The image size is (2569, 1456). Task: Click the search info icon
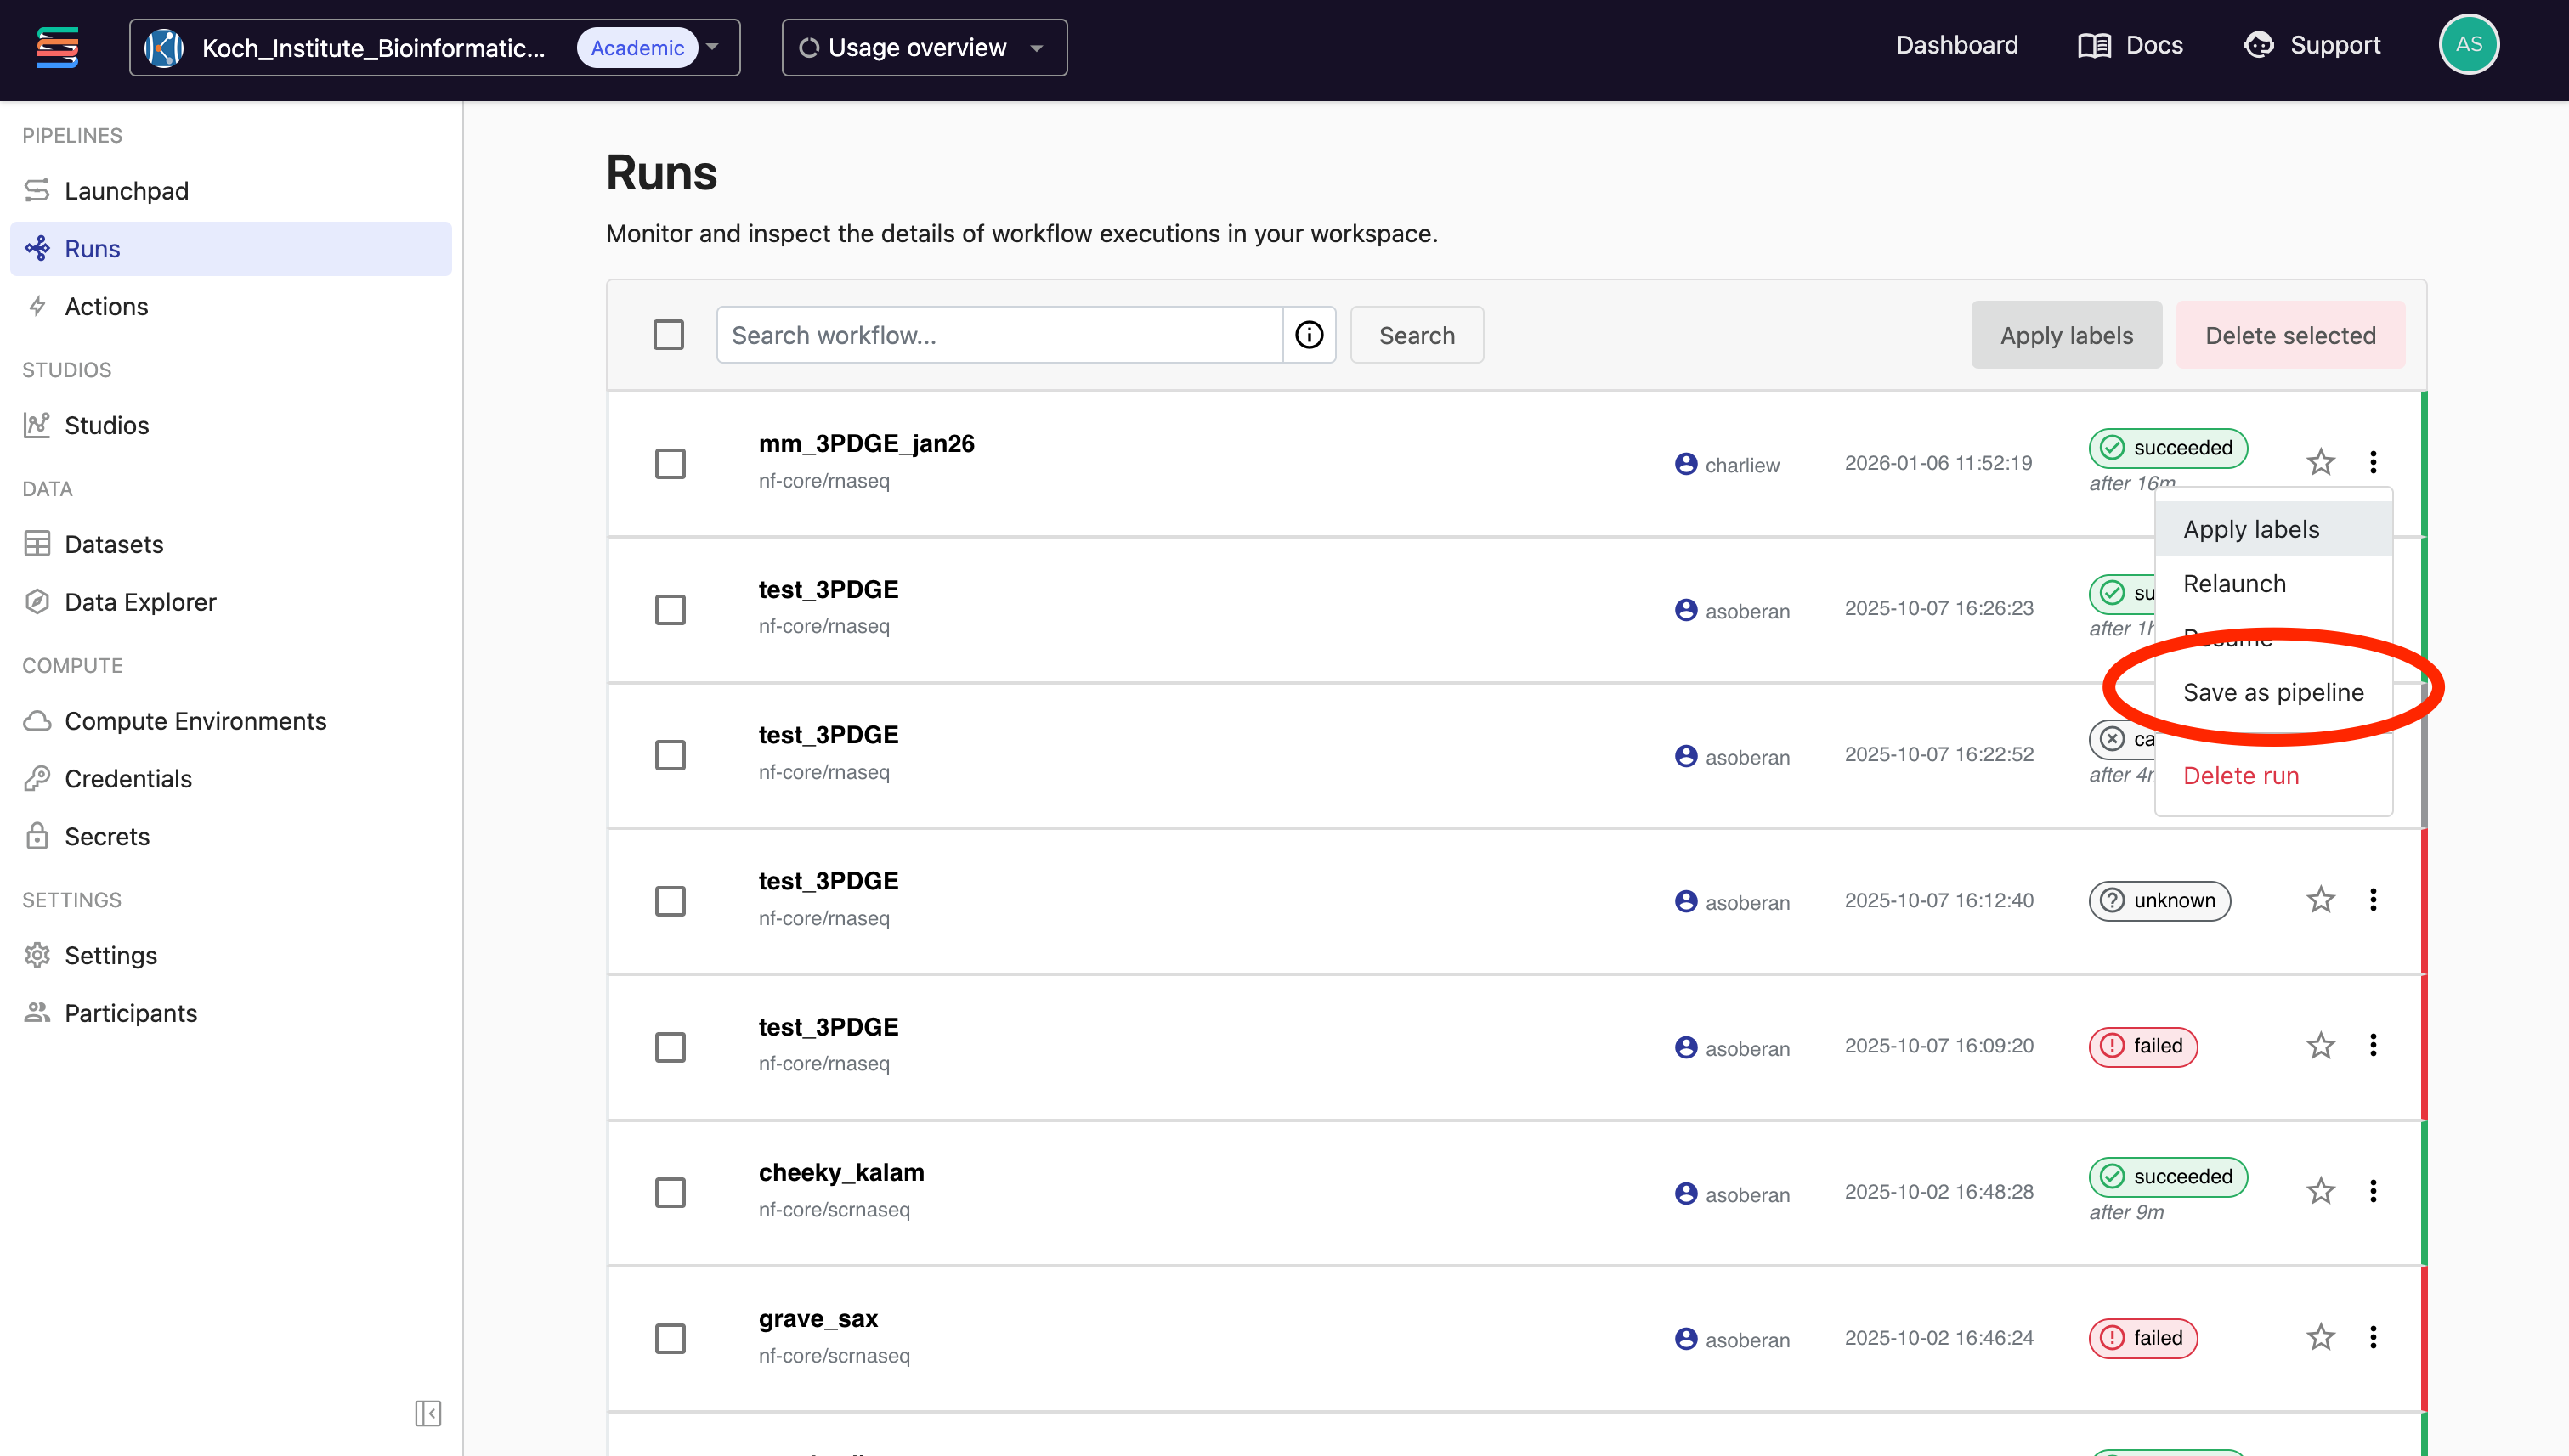(x=1309, y=335)
